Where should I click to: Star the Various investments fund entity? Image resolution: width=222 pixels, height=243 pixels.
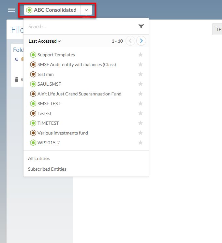pos(141,133)
